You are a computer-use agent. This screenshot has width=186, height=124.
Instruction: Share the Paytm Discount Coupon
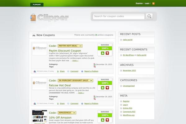pyautogui.click(x=62, y=71)
